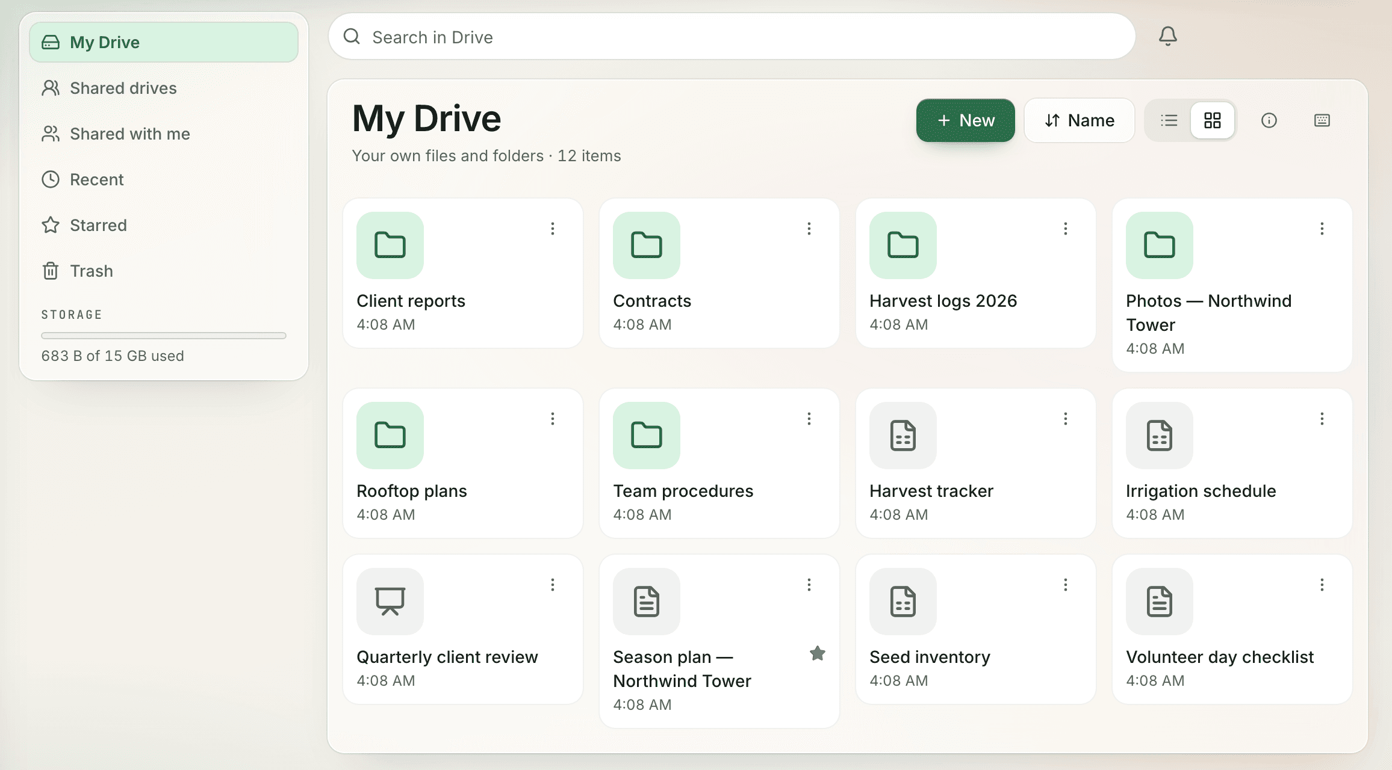Unstar the Season plan document
The image size is (1392, 770).
[817, 653]
